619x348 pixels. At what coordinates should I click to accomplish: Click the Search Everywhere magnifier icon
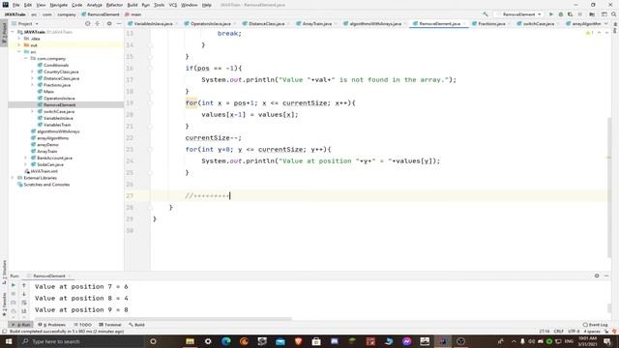(614, 14)
